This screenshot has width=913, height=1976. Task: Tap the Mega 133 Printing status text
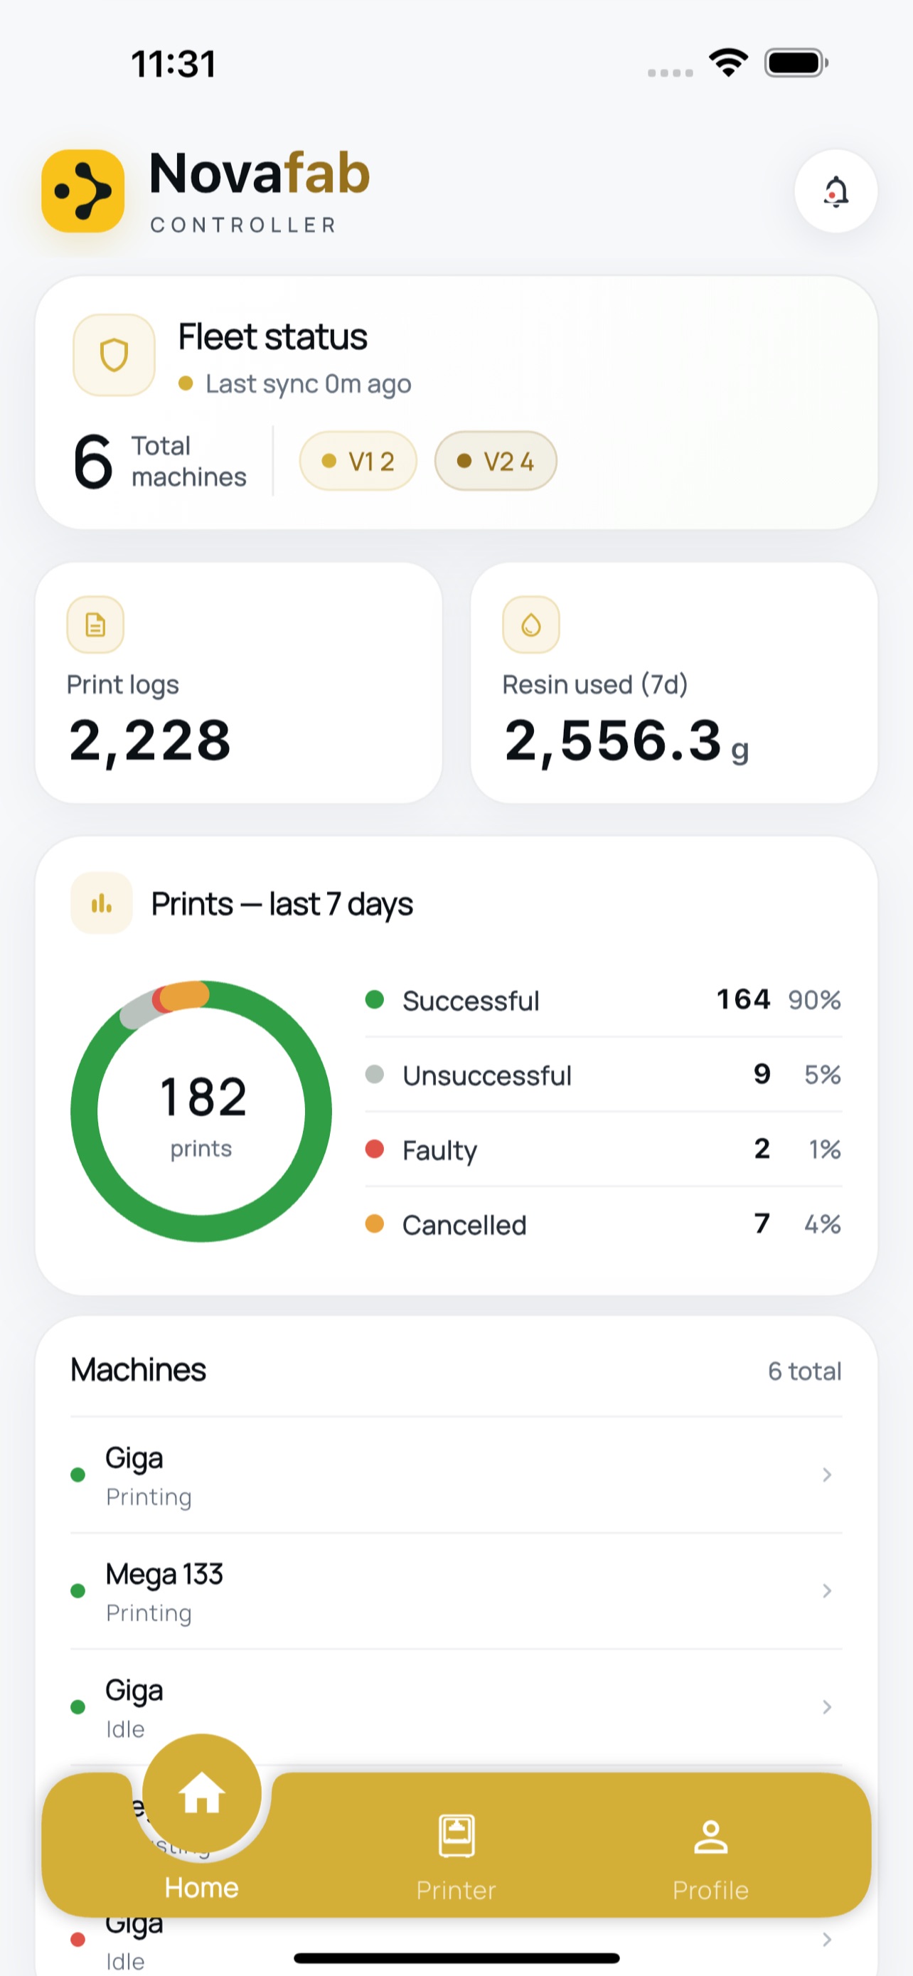[x=149, y=1613]
